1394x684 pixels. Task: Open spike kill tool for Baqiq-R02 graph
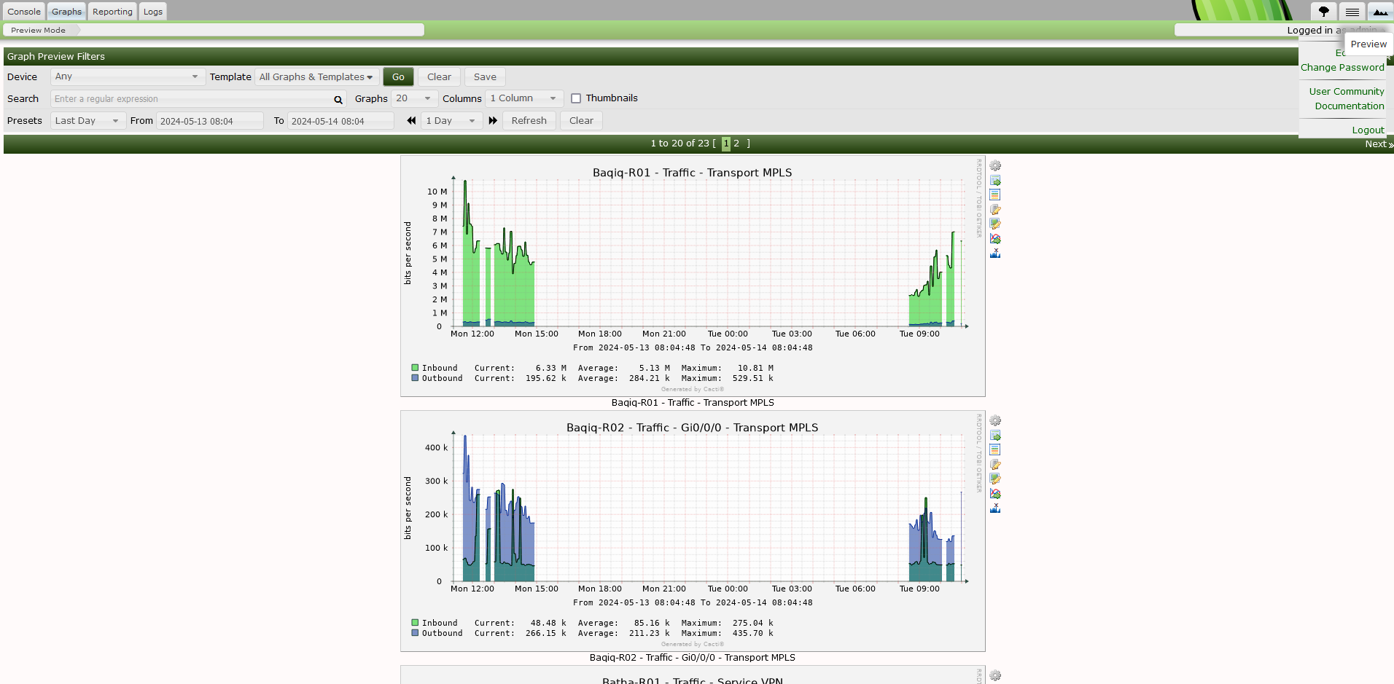pos(995,508)
